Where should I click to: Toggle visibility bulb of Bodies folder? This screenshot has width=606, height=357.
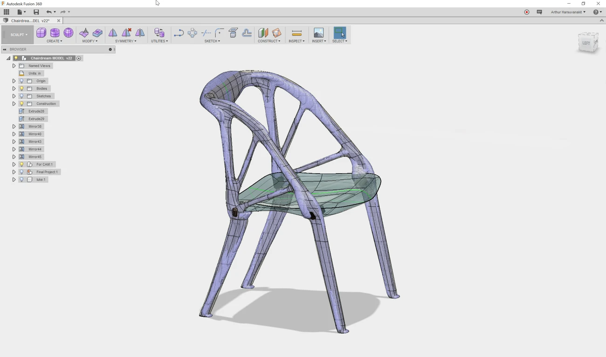point(21,89)
